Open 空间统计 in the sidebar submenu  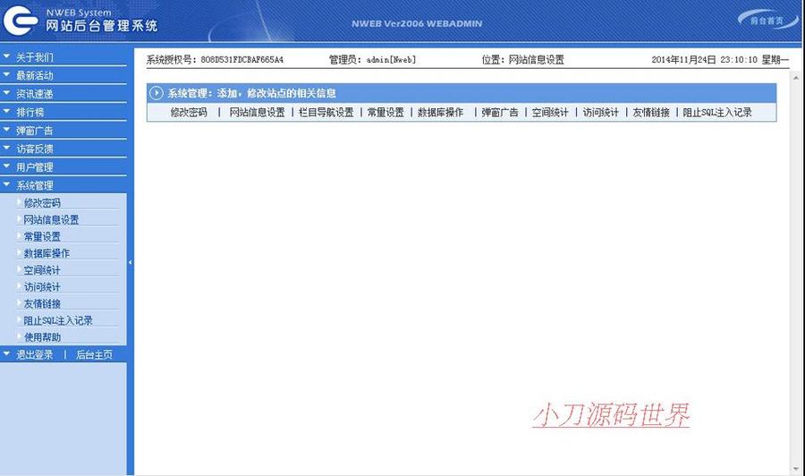[x=42, y=270]
